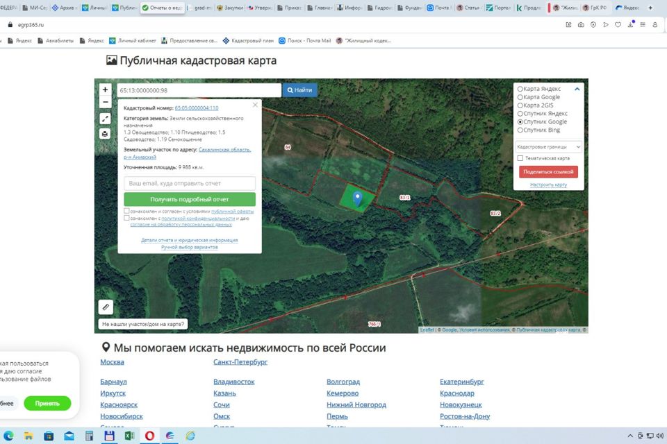Image resolution: width=667 pixels, height=444 pixels.
Task: Expand the Кадастровые границы dropdown
Action: click(x=548, y=147)
